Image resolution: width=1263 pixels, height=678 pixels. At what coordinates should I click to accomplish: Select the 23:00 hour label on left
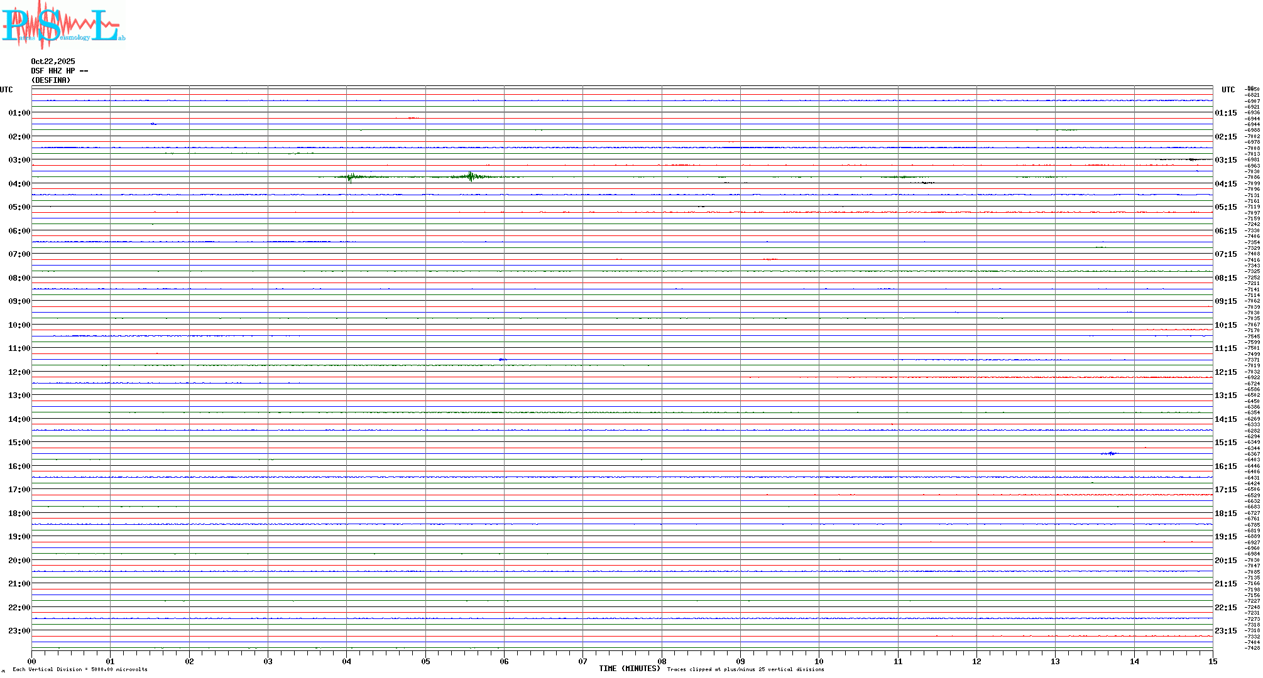click(19, 631)
